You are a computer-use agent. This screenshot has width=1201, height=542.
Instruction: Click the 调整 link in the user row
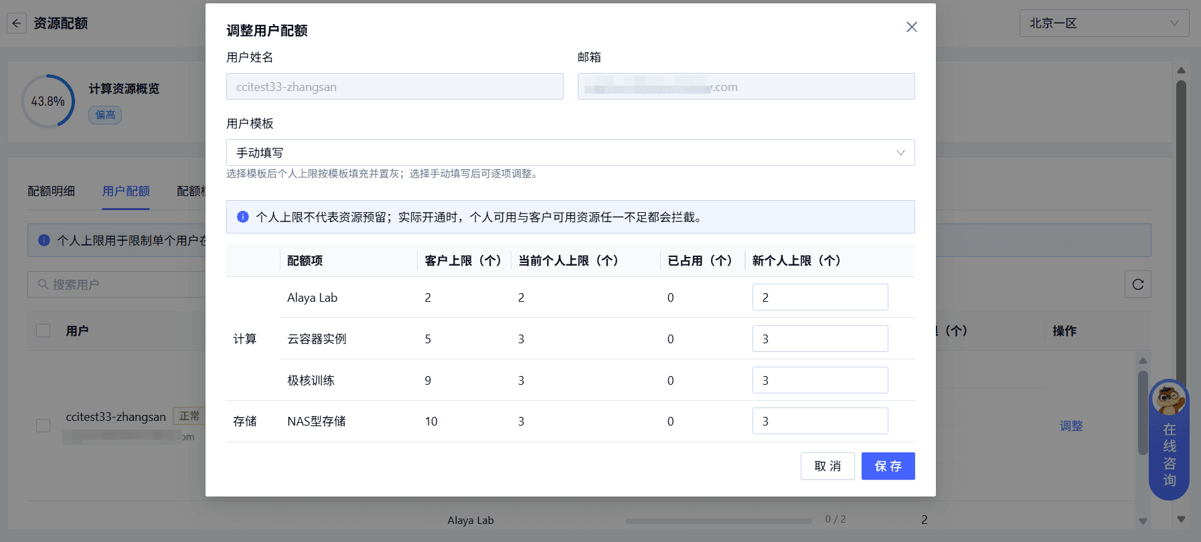pos(1071,426)
